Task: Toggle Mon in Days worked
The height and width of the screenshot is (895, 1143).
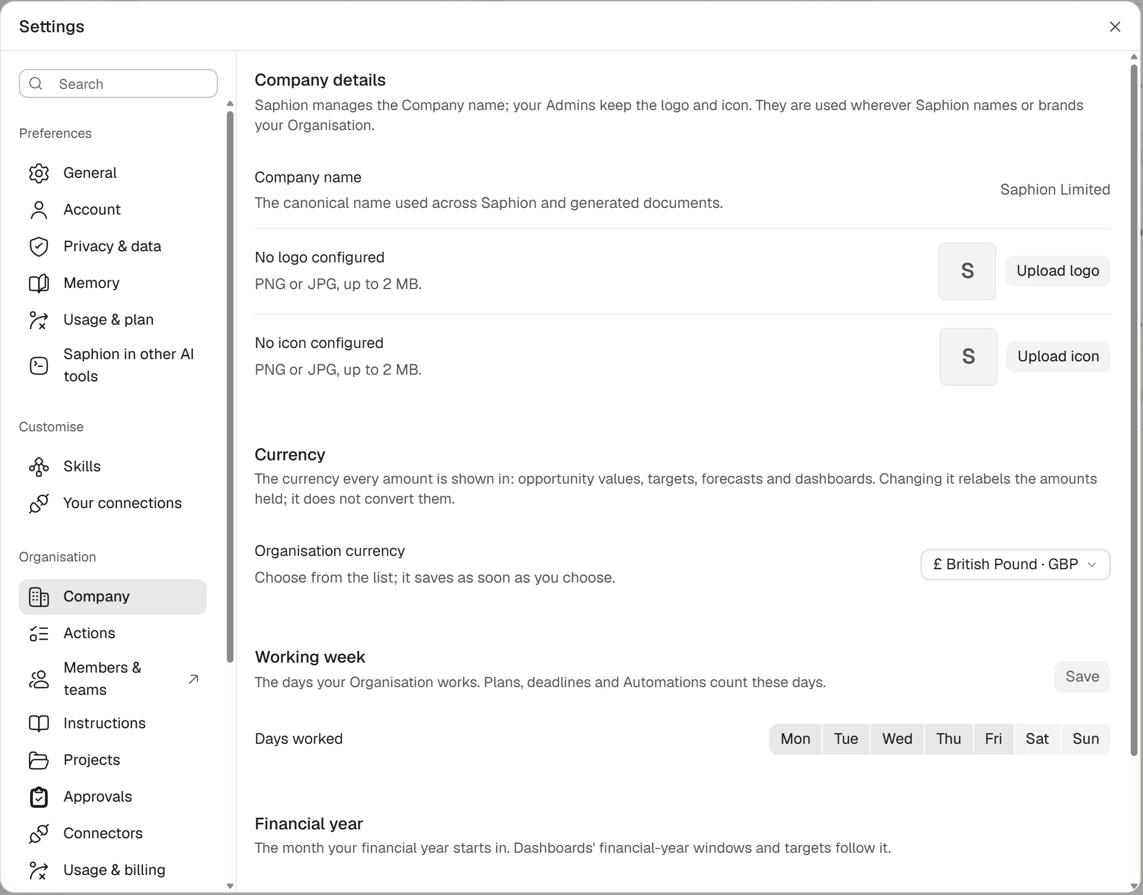Action: 796,739
